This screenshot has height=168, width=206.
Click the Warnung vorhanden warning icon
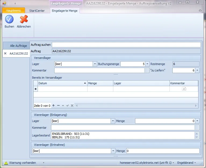6,163
